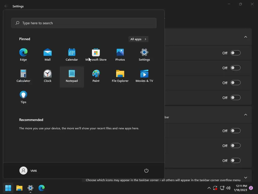Viewport: 258px width, 194px height.
Task: Launch the Calculator app
Action: pyautogui.click(x=23, y=76)
